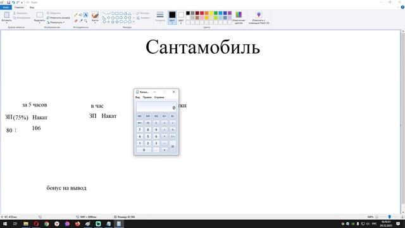Select the Magnifier tool

tap(86, 21)
